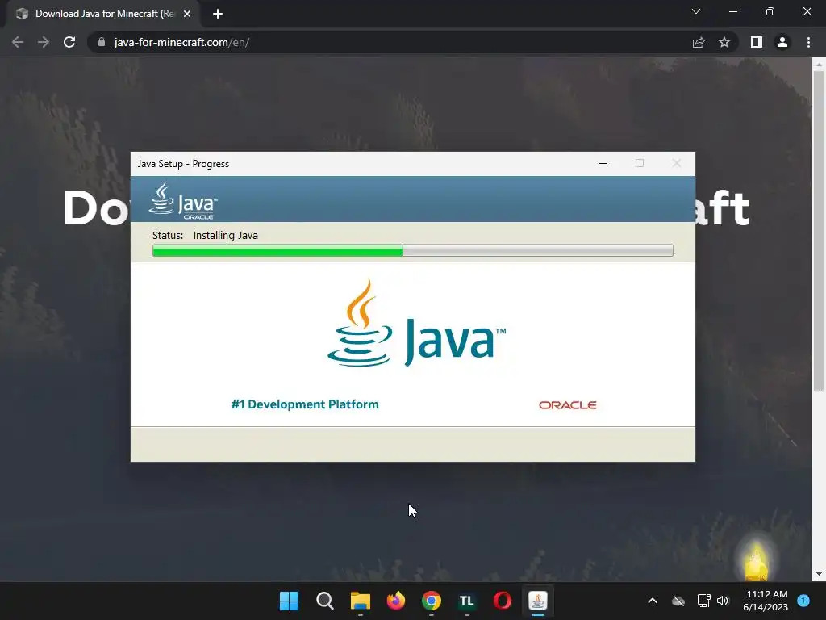Select the Download Java for Minecraft tab
The width and height of the screenshot is (826, 620).
103,14
